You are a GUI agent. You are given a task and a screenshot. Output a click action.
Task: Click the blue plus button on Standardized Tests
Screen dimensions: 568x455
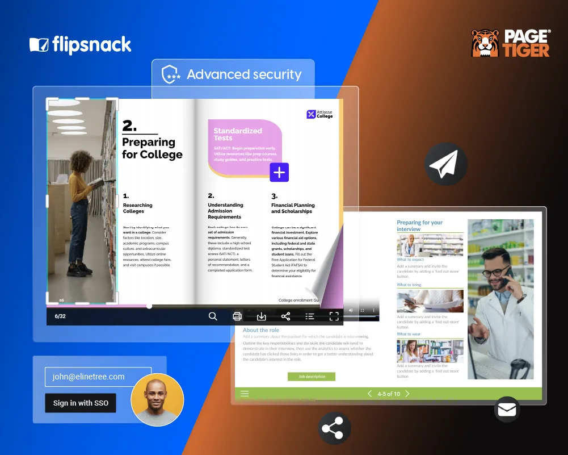[279, 172]
